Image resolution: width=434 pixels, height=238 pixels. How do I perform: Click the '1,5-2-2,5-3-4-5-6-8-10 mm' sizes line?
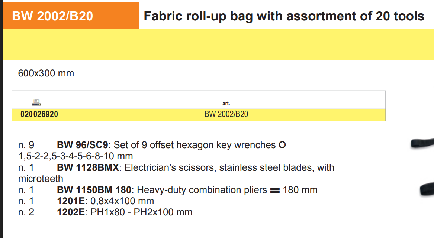click(x=75, y=156)
